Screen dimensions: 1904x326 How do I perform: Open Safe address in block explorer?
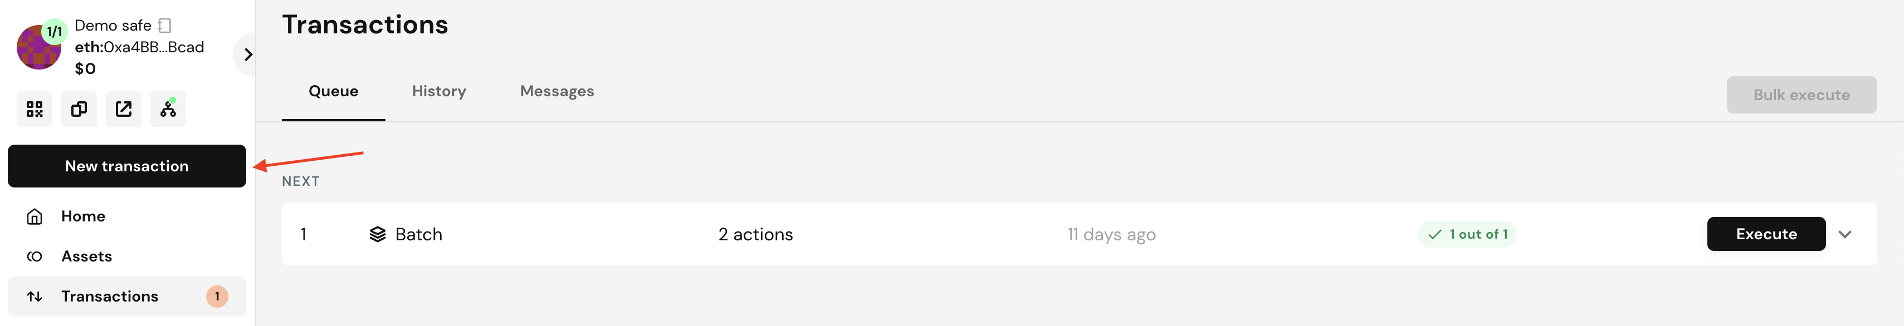pyautogui.click(x=124, y=109)
